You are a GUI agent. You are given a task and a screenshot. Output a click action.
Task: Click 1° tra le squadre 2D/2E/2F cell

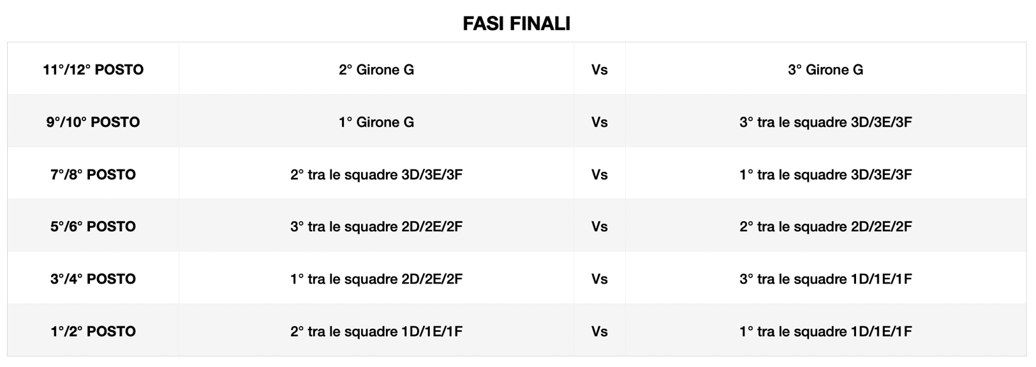(376, 278)
